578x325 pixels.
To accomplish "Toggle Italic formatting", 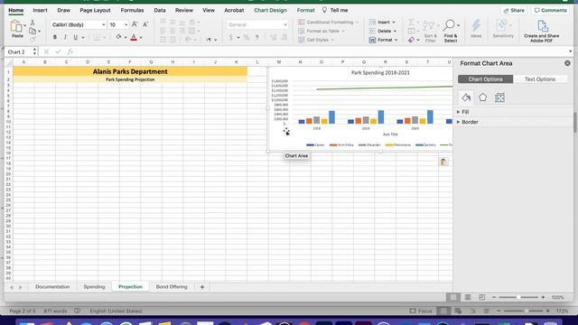I will pos(65,37).
